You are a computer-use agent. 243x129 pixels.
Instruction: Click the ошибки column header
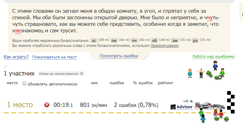117,83
